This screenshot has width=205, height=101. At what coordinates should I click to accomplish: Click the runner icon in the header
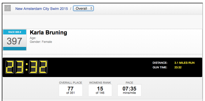8,8
